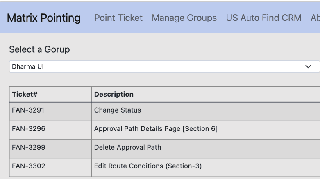Click the Delete Approval Path description
Image resolution: width=320 pixels, height=179 pixels.
pos(127,148)
